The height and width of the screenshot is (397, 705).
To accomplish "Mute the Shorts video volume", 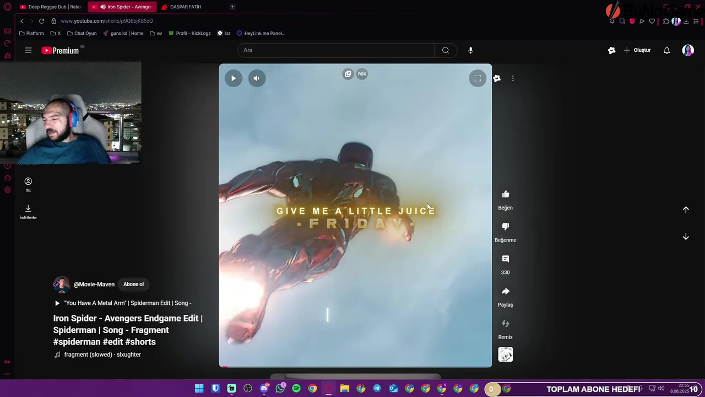I will tap(256, 78).
